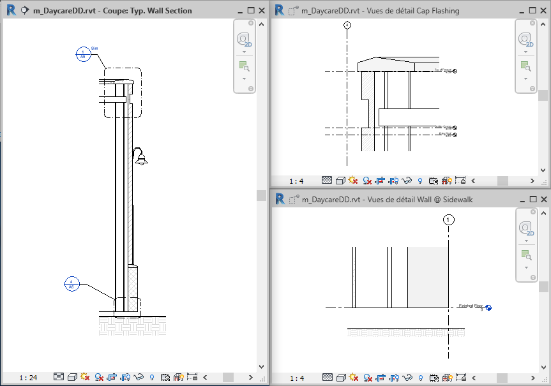551x386 pixels.
Task: Reveal hidden elements lightbulb in Cap Flashing view
Action: [420, 181]
